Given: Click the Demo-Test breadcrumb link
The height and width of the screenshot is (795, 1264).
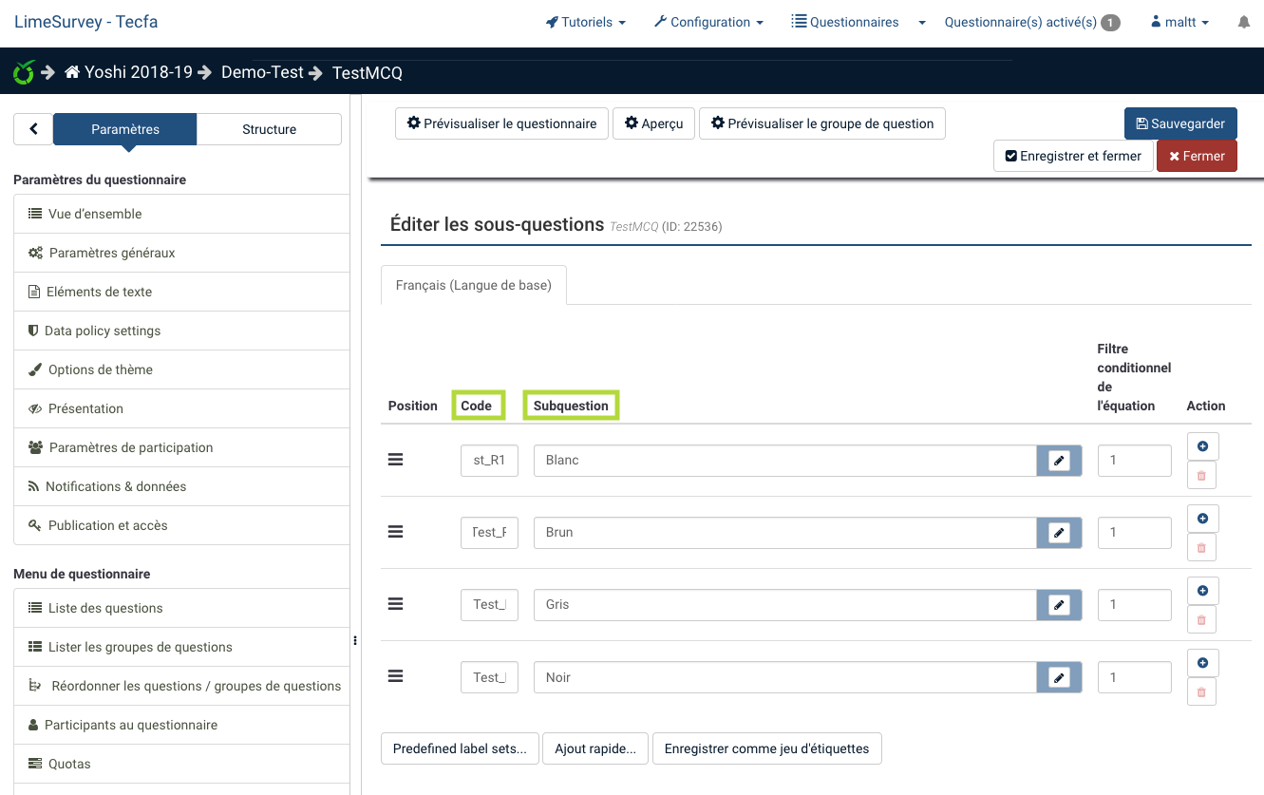Looking at the screenshot, I should point(262,72).
